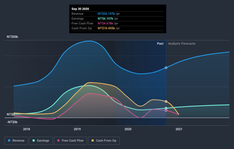
Task: Click the 2018 x-axis label
Action: coord(27,129)
